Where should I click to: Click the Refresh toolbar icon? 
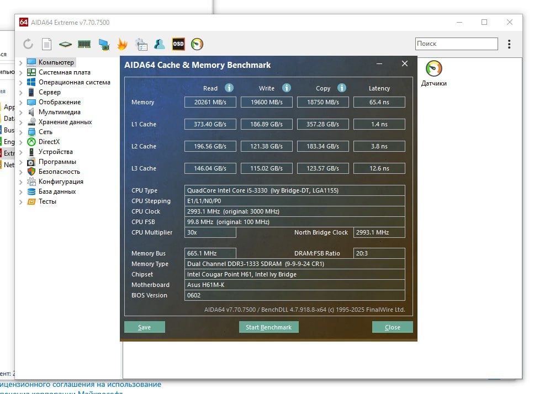coord(28,44)
